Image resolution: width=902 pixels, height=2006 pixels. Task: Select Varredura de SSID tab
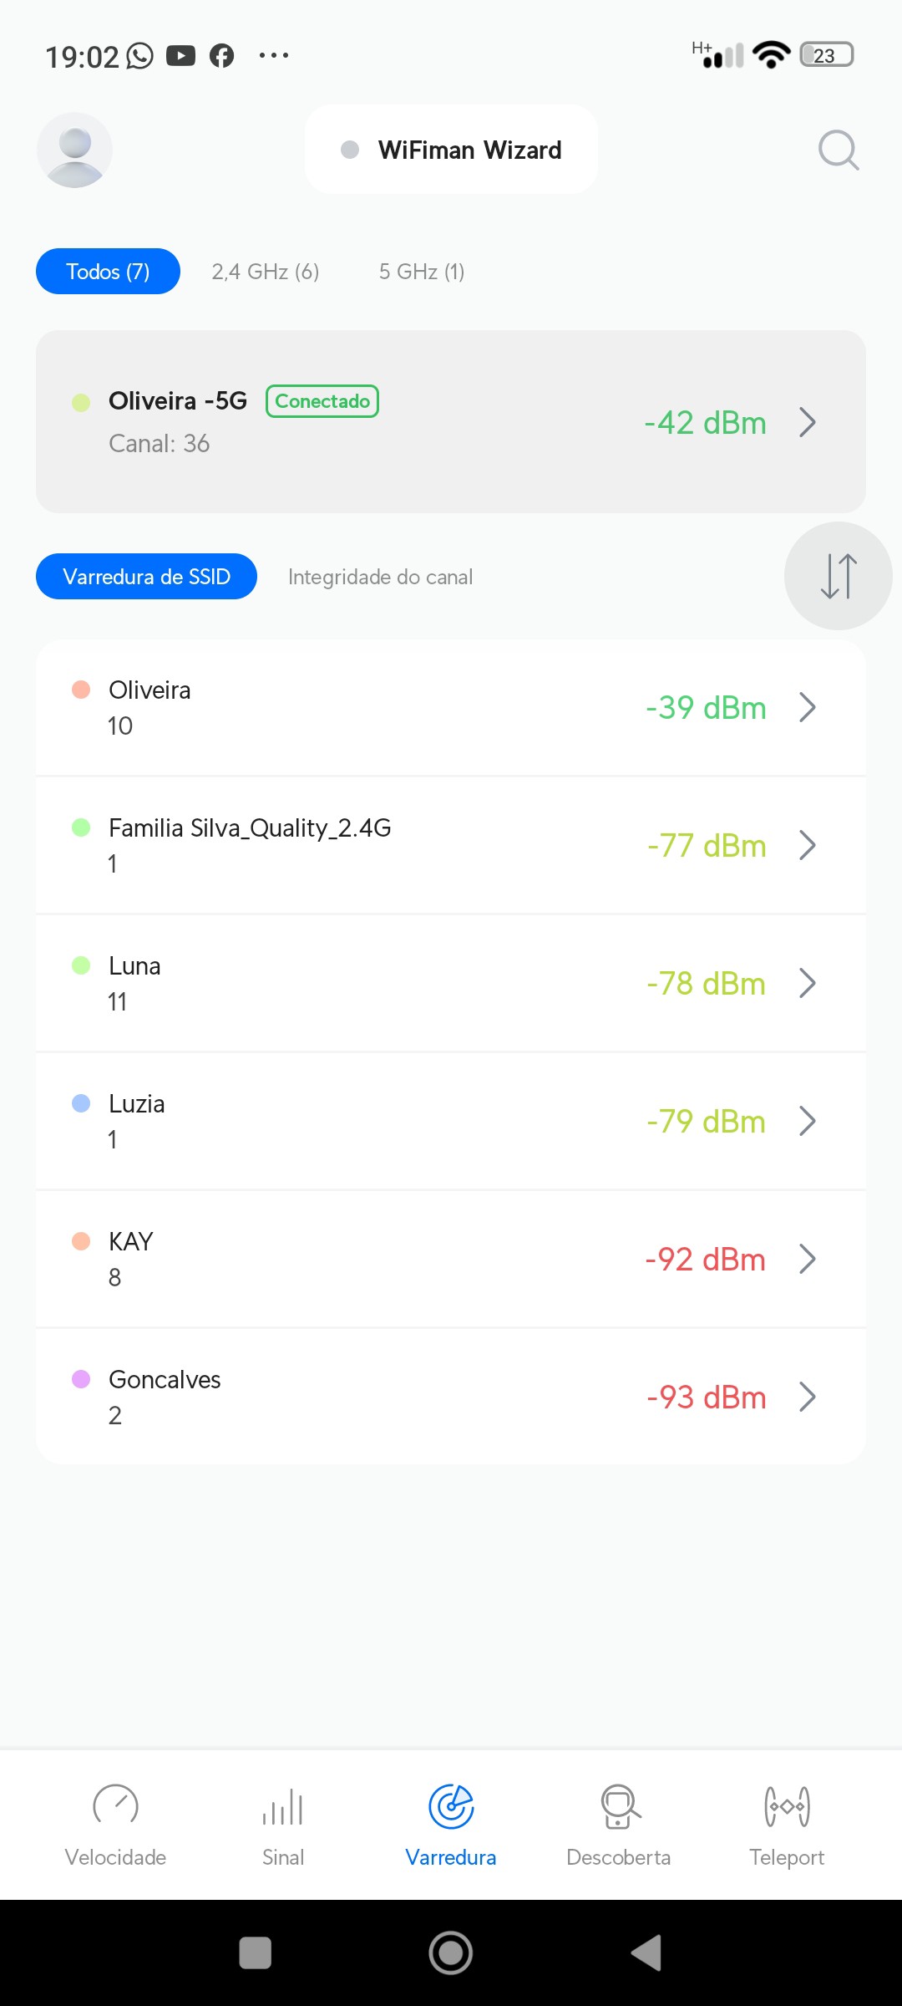click(146, 577)
